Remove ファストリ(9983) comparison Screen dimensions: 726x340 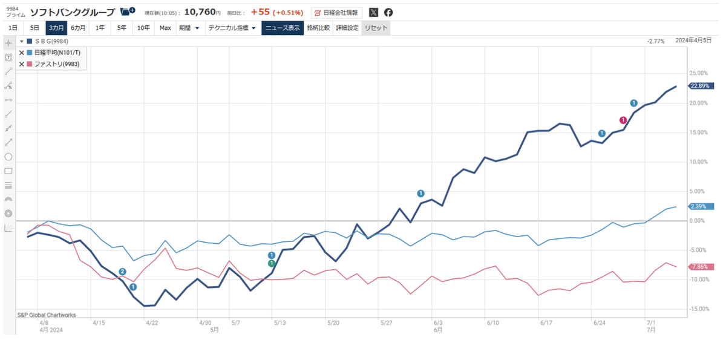22,64
